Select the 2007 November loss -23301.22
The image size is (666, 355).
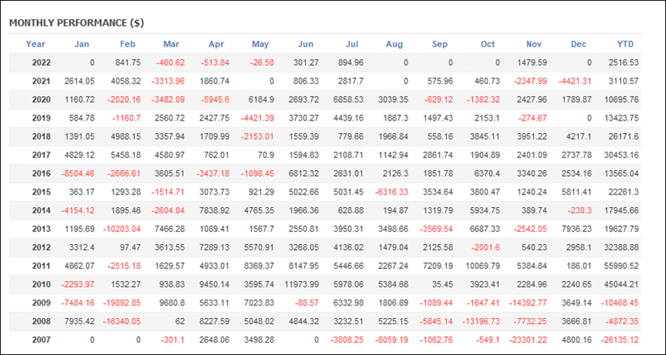(529, 340)
